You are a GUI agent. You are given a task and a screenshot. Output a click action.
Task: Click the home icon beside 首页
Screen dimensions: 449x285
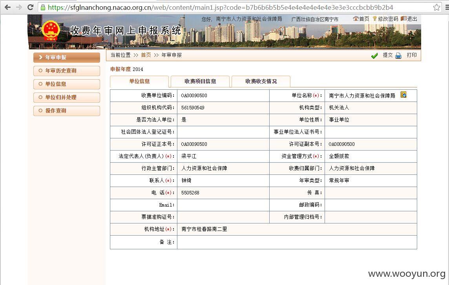(x=356, y=18)
